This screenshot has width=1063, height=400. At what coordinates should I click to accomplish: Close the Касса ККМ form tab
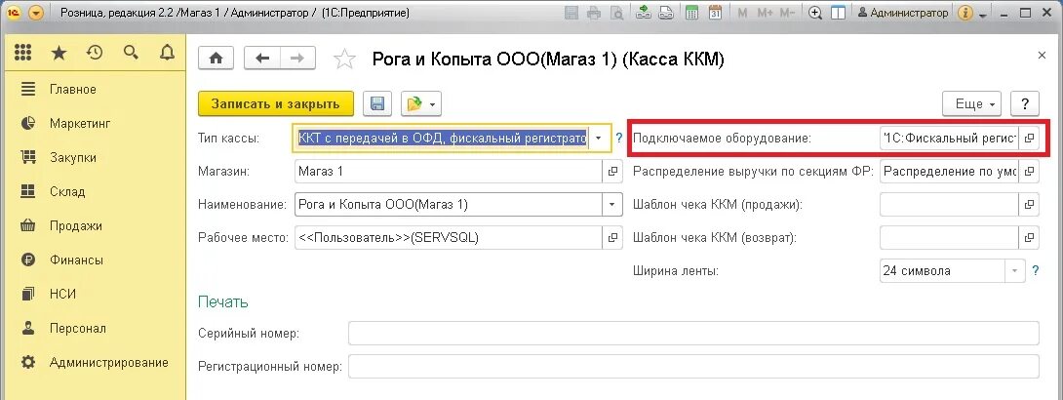pos(1042,56)
